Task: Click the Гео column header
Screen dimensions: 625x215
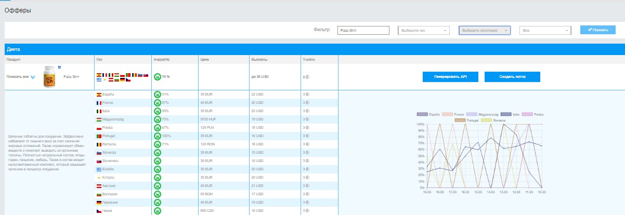Action: click(99, 59)
